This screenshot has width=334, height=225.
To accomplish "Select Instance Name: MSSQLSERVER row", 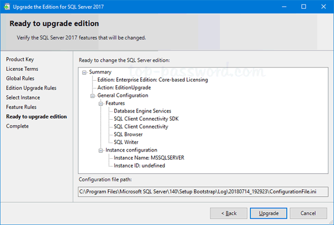I will point(149,158).
